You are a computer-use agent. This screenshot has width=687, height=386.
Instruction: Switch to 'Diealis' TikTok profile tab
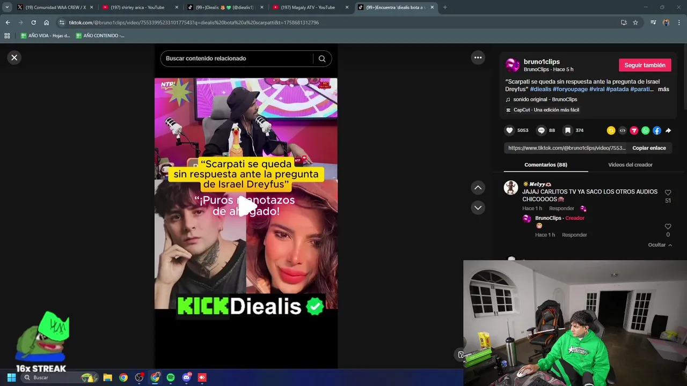pyautogui.click(x=224, y=8)
